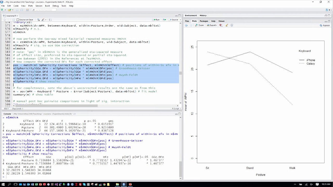Image resolution: width=333 pixels, height=187 pixels.
Task: Minimize the source editor pane
Action: tap(176, 16)
